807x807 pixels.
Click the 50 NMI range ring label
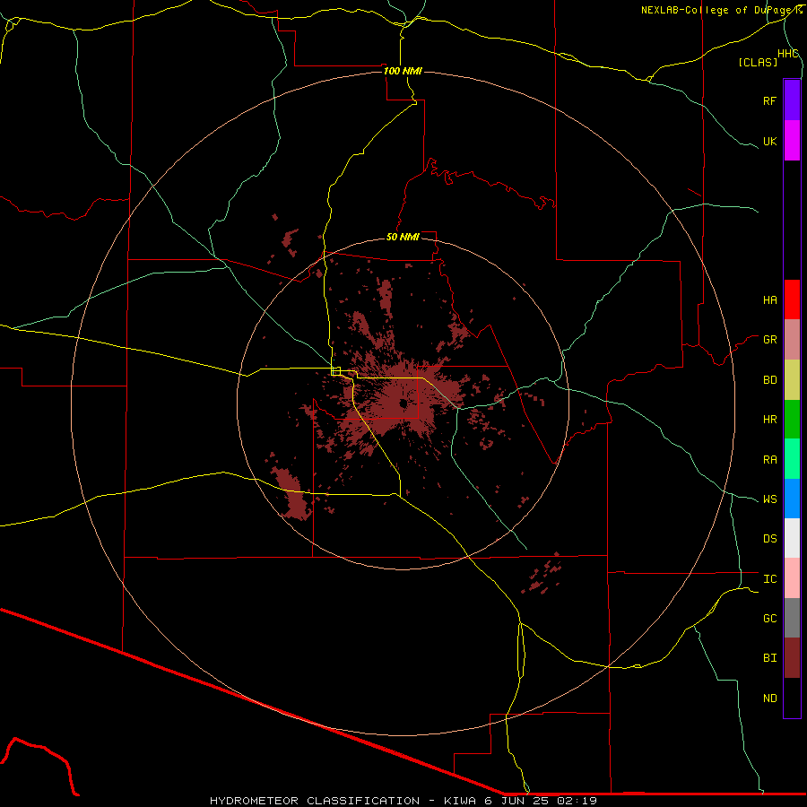[403, 237]
